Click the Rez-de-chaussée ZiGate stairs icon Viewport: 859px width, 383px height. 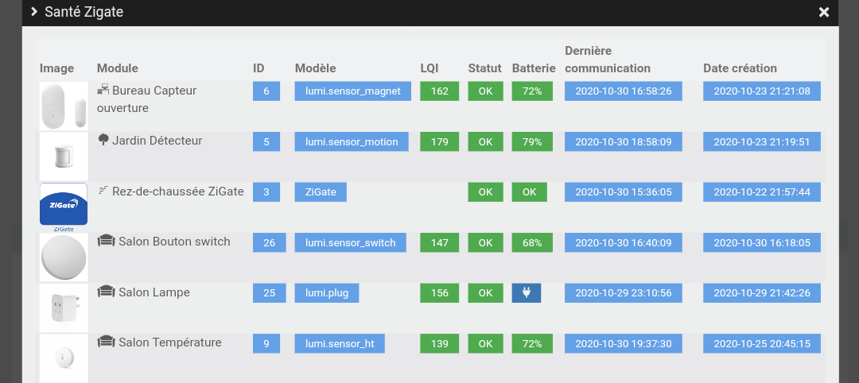click(x=102, y=191)
